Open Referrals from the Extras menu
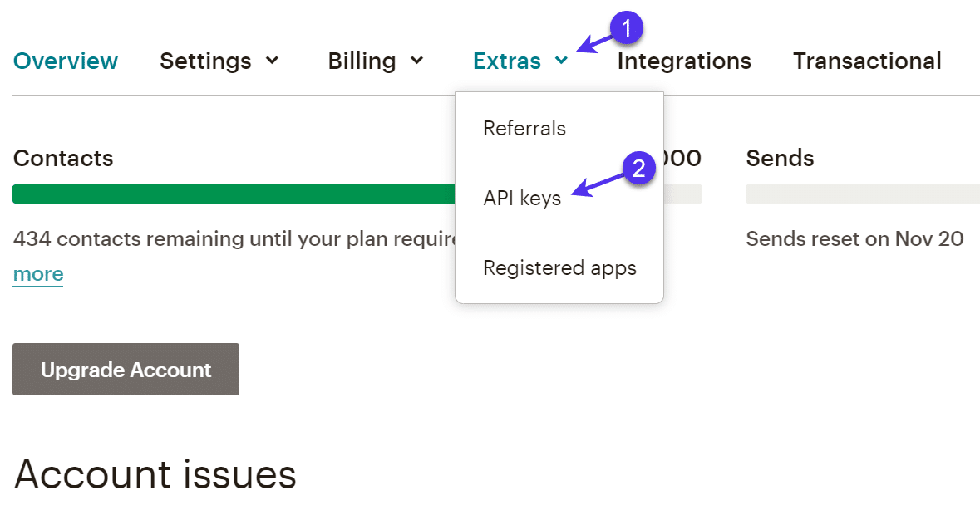980x520 pixels. pyautogui.click(x=524, y=128)
